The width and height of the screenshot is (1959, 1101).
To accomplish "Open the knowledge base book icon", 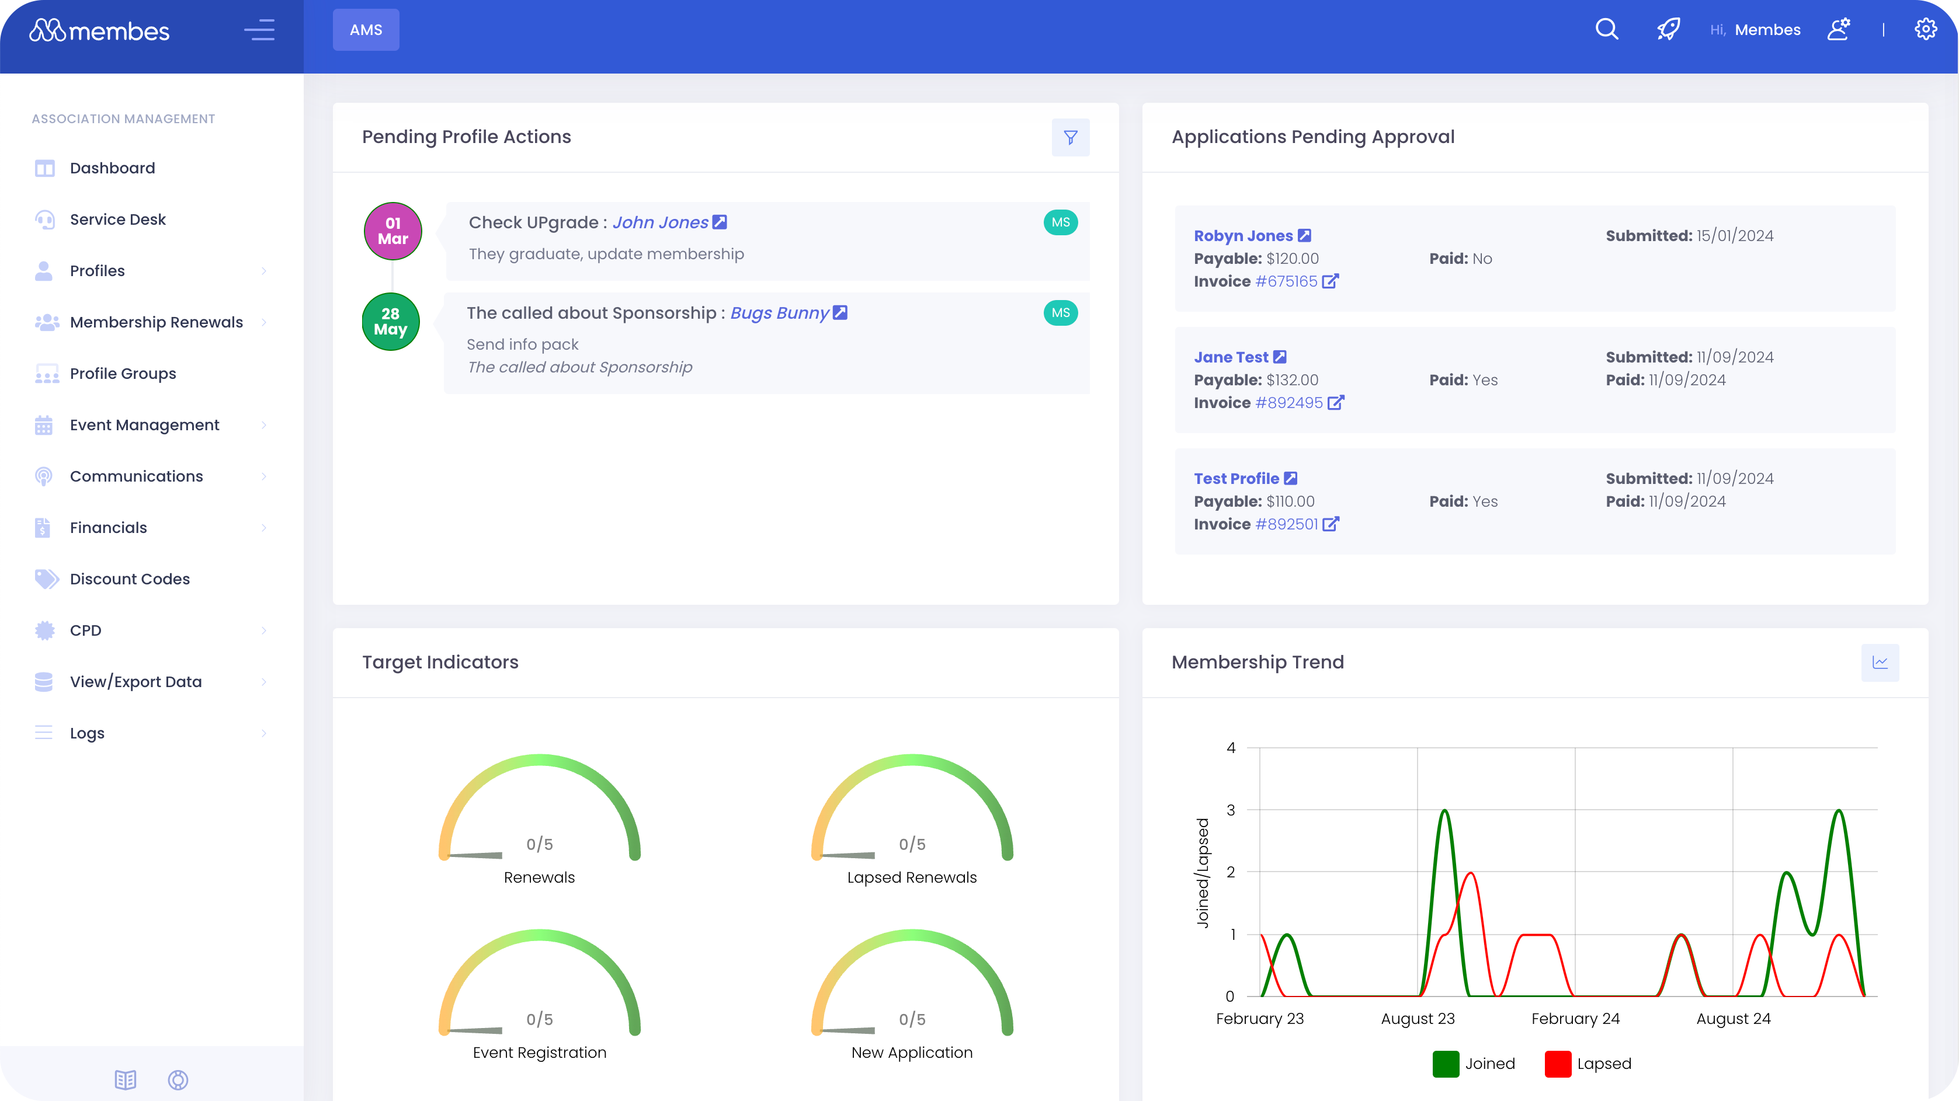I will tap(125, 1080).
